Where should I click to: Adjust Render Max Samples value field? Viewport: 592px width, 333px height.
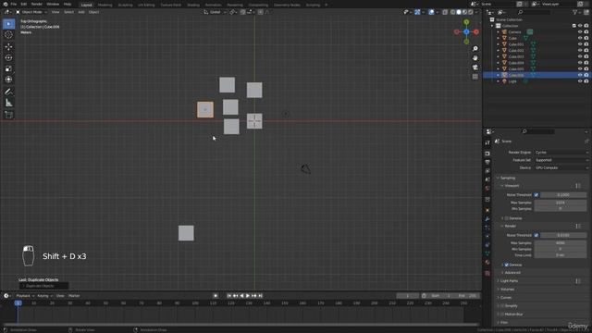pyautogui.click(x=561, y=243)
